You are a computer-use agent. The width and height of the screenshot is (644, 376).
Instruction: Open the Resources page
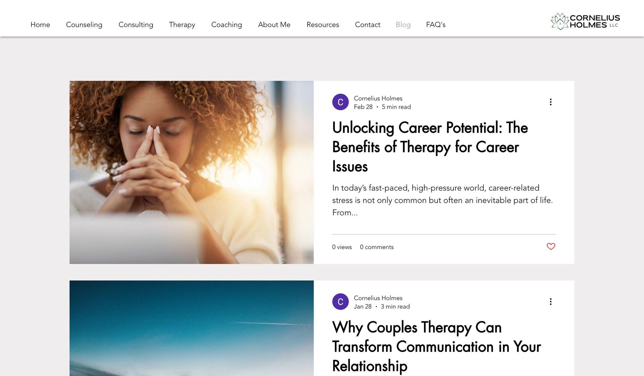click(323, 25)
